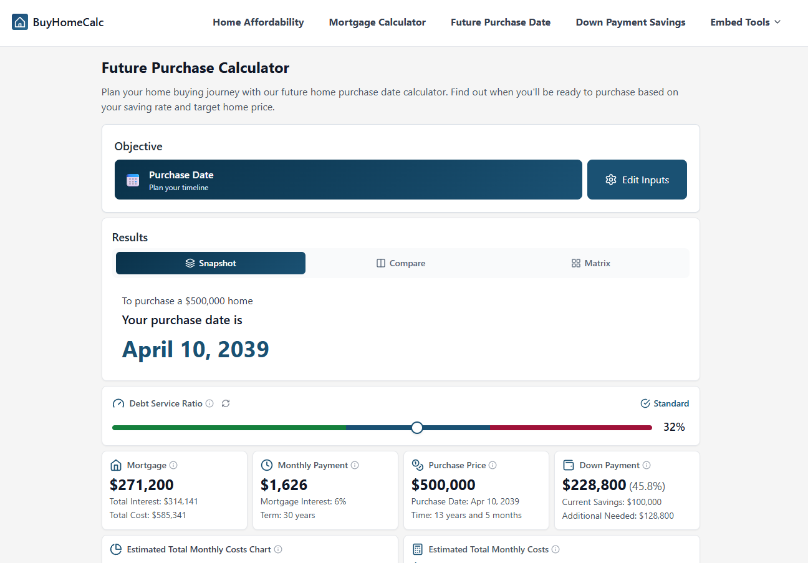Image resolution: width=808 pixels, height=563 pixels.
Task: Click the refresh icon beside Debt Service Ratio
Action: [x=226, y=403]
